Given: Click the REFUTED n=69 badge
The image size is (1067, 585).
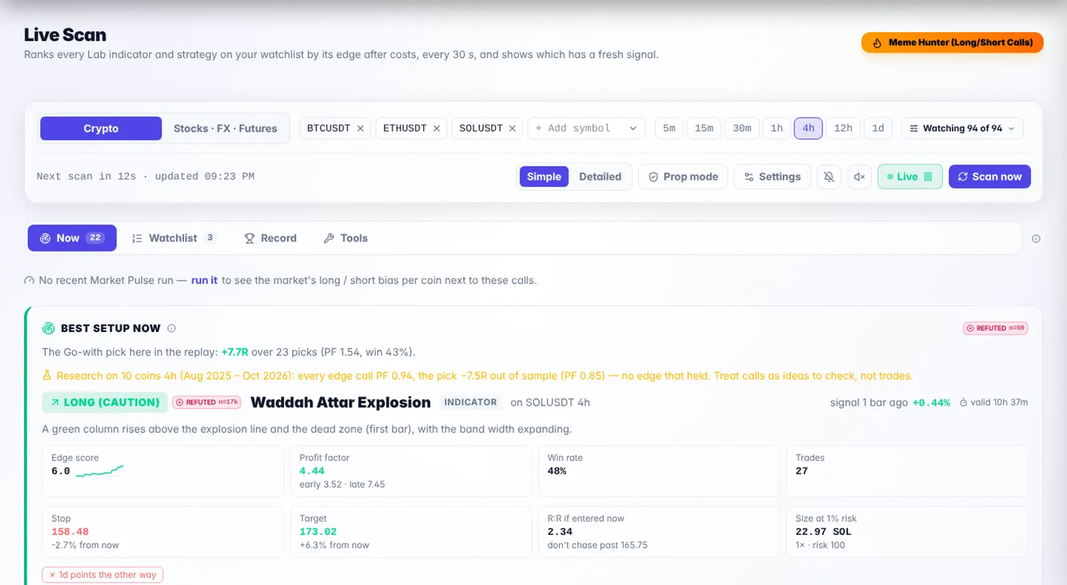Looking at the screenshot, I should 995,328.
